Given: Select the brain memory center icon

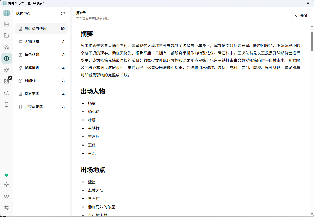Looking at the screenshot, I should [7, 58].
